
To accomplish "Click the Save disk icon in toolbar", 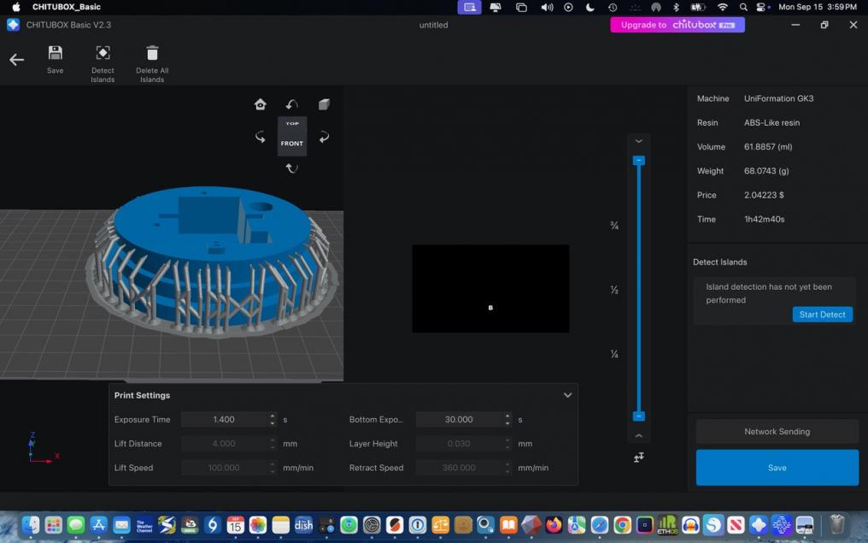I will [x=55, y=53].
